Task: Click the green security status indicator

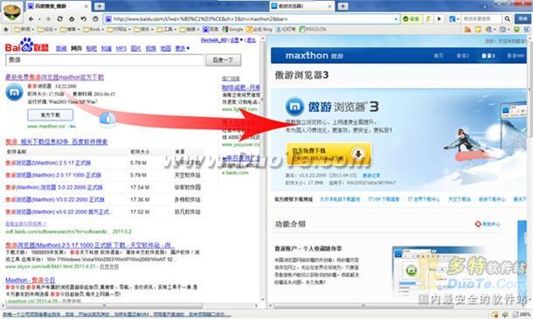Action: pyautogui.click(x=411, y=19)
